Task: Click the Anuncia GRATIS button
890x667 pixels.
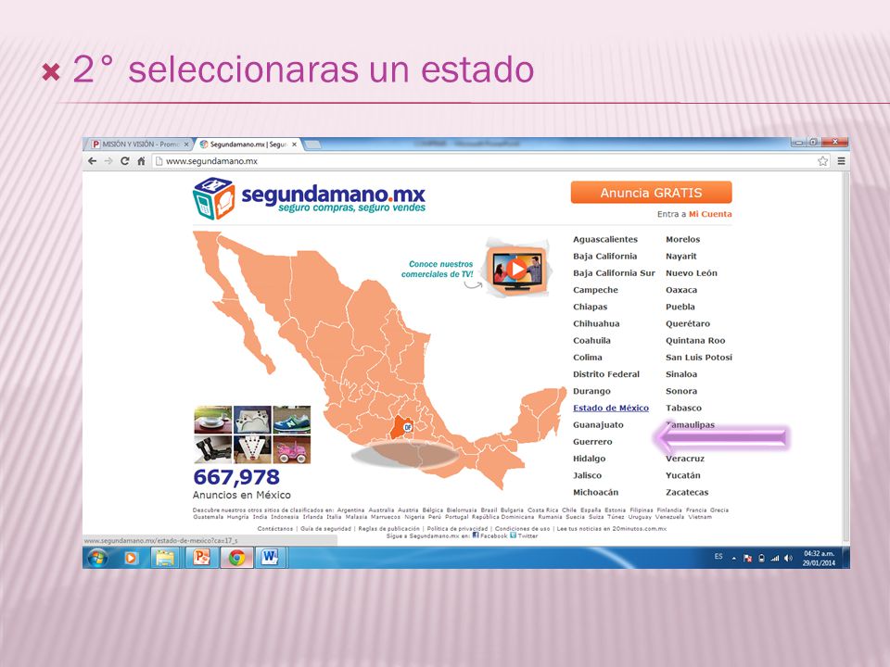Action: [x=651, y=193]
